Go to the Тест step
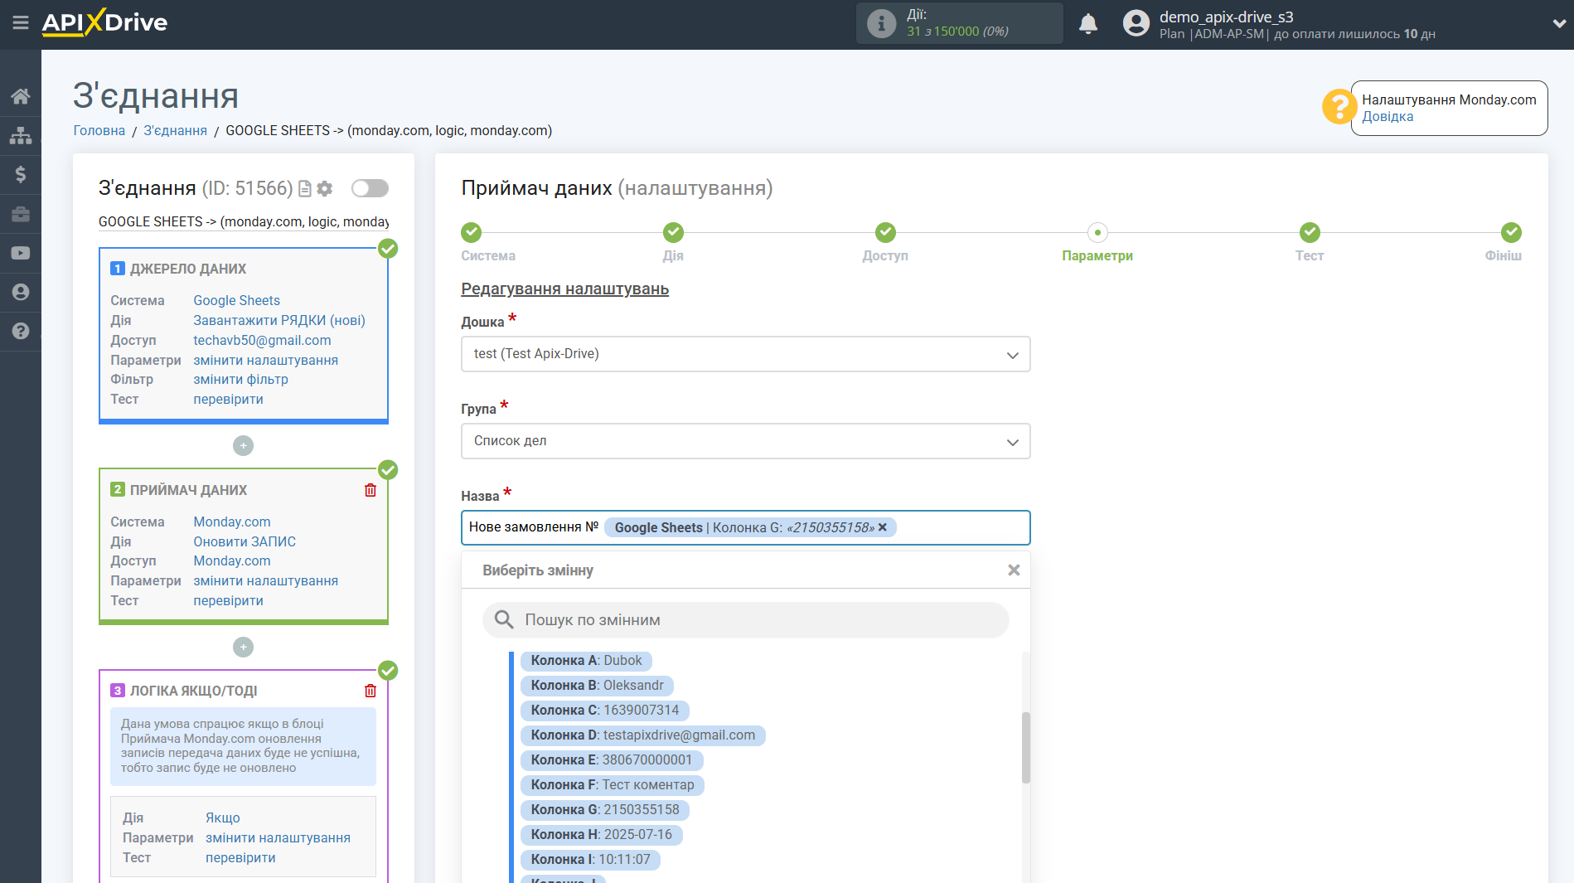The width and height of the screenshot is (1574, 883). click(1310, 232)
